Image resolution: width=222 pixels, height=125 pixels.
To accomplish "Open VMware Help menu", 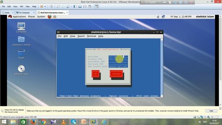I will tap(34, 7).
